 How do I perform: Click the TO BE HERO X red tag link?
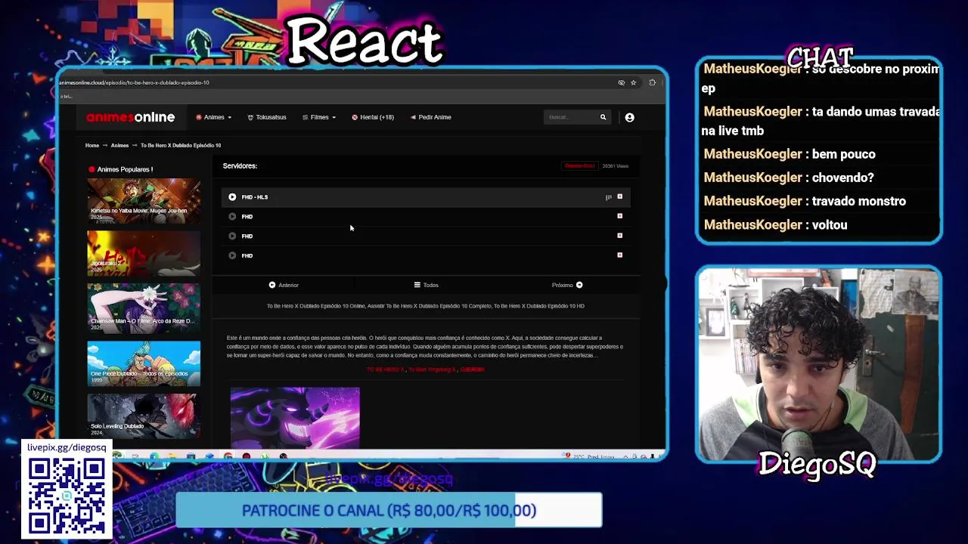(385, 369)
